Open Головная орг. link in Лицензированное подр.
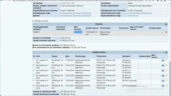The width and height of the screenshot is (171, 96). pos(133,16)
